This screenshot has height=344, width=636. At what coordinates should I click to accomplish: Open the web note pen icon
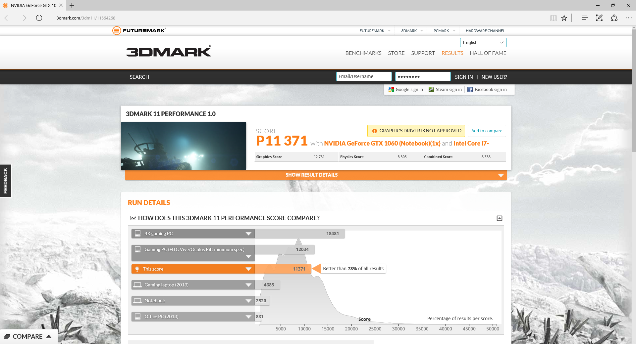click(x=599, y=18)
